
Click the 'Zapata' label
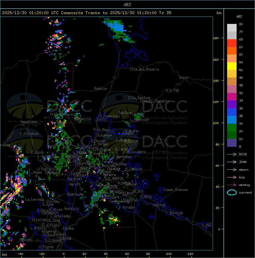68,228
